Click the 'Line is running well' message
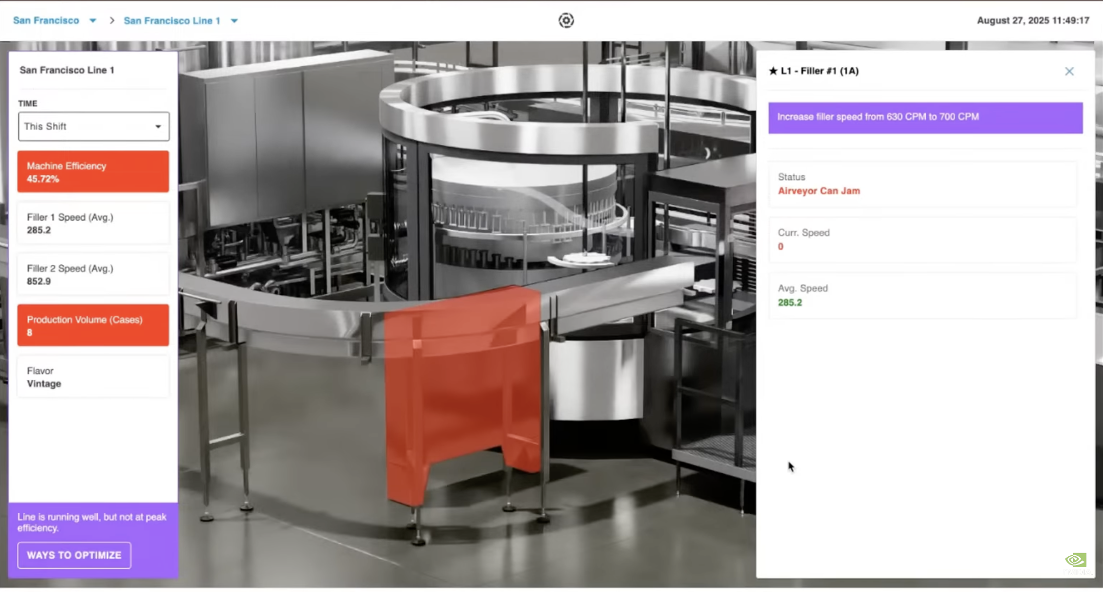The image size is (1103, 592). [x=92, y=523]
